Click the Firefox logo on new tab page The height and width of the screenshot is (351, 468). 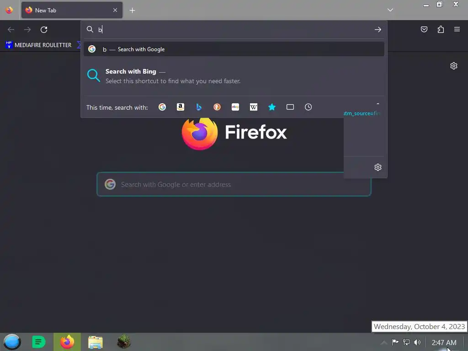(x=199, y=133)
